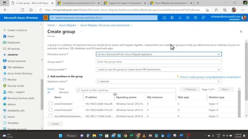Check the smarthotelweb2 machine checkbox
248x139 pixels.
tap(50, 103)
